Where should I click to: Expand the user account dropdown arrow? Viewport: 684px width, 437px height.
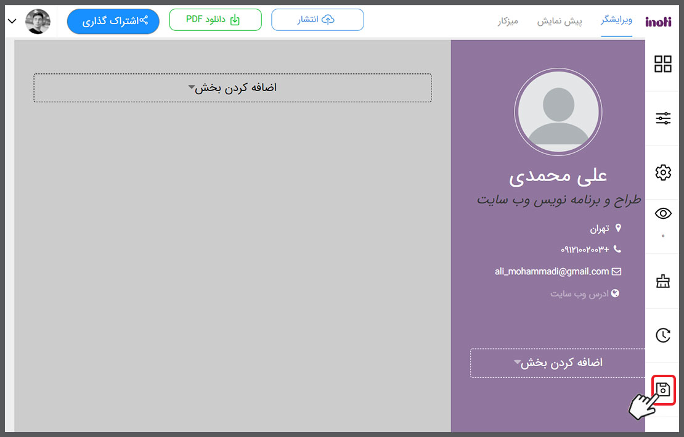(12, 22)
